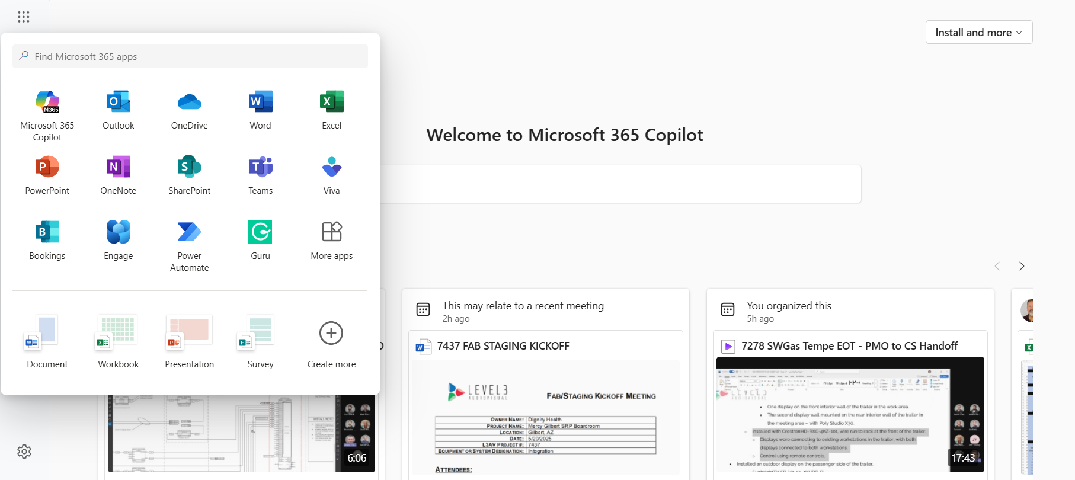Click the app launcher waffle icon
Image resolution: width=1075 pixels, height=480 pixels.
[24, 17]
